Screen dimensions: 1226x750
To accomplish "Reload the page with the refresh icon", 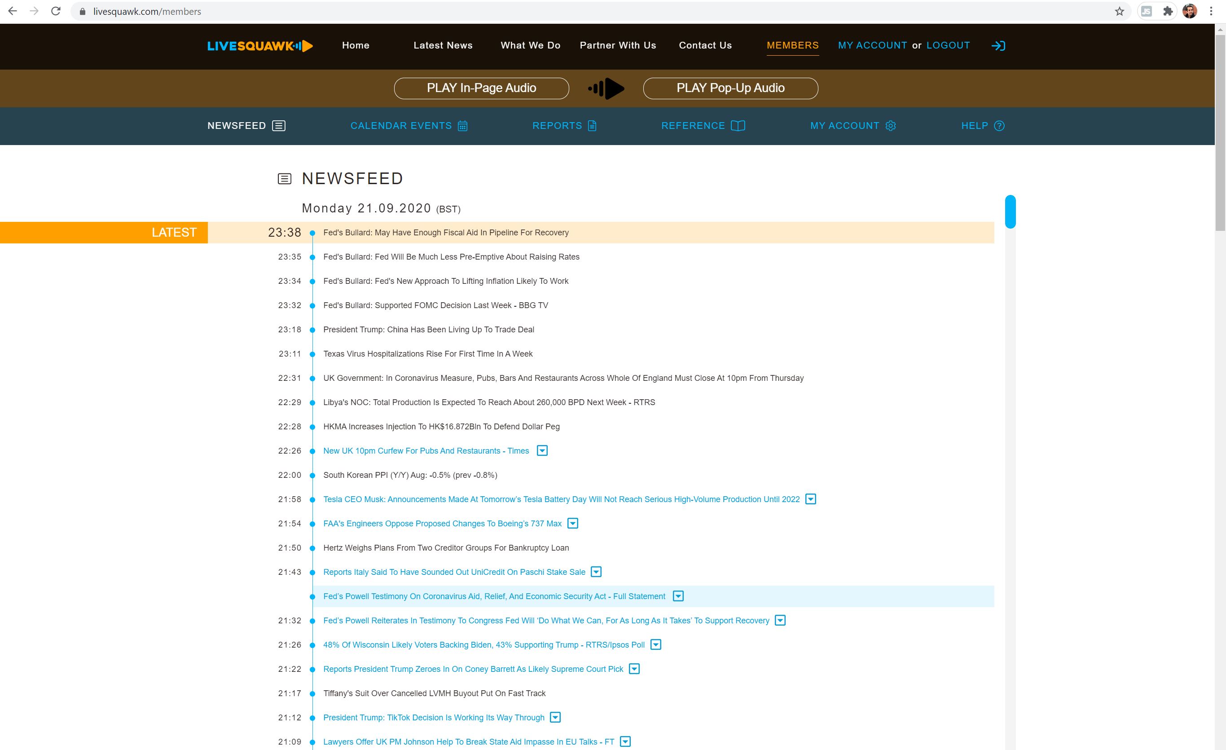I will 56,11.
